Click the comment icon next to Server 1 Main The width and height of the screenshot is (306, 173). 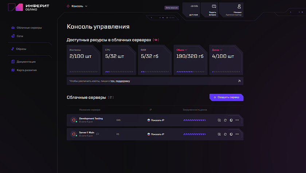click(98, 134)
